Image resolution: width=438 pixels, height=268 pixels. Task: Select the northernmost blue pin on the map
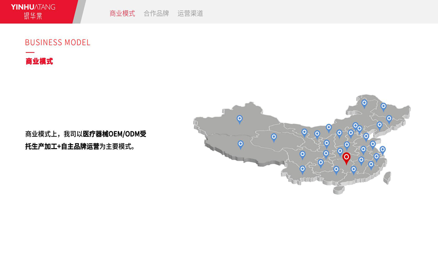tap(364, 103)
